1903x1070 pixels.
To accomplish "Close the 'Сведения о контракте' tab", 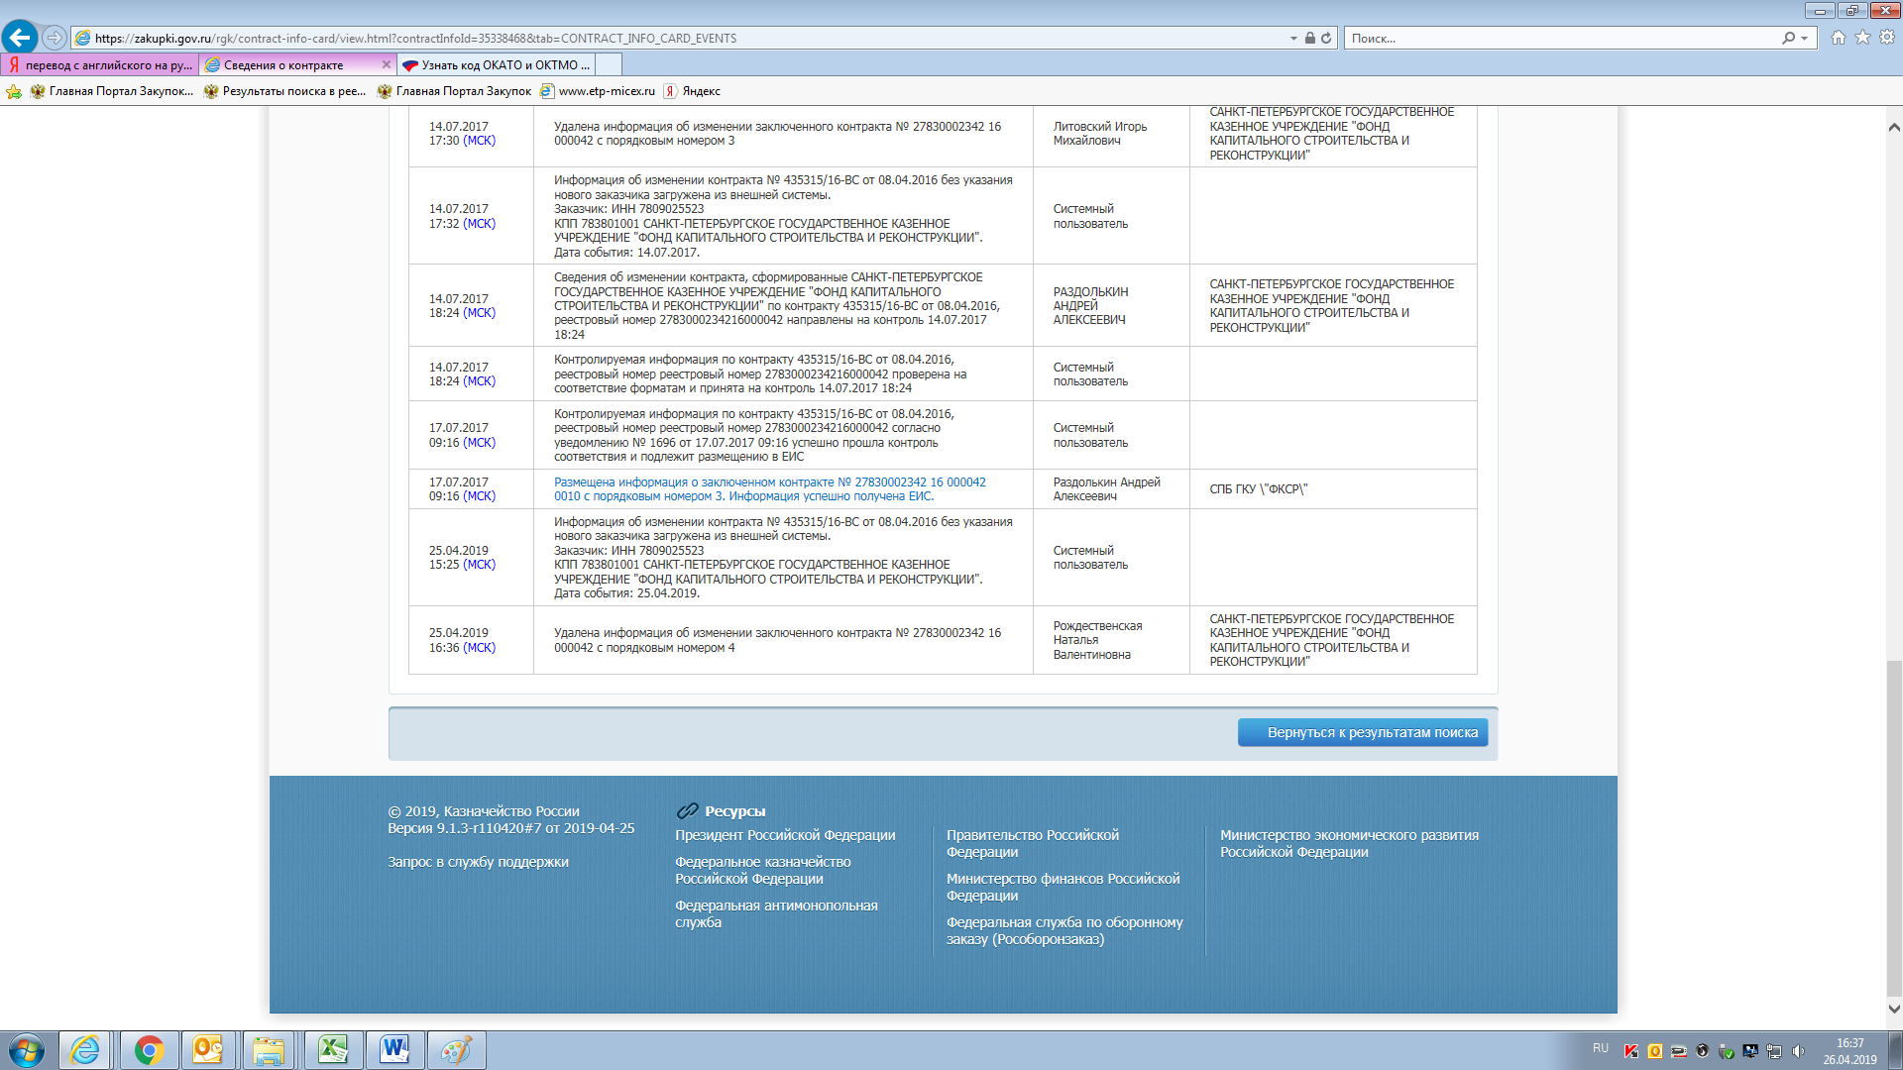I will [387, 64].
